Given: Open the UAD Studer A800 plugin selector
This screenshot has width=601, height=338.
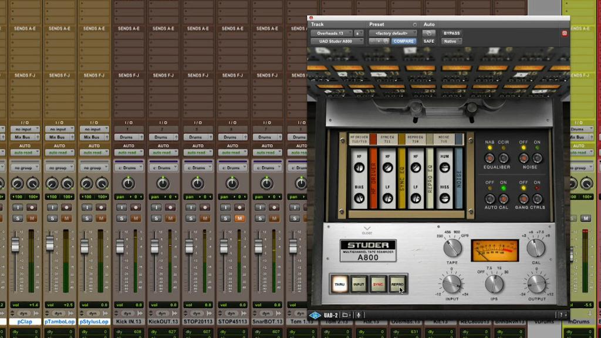Looking at the screenshot, I should (x=336, y=41).
